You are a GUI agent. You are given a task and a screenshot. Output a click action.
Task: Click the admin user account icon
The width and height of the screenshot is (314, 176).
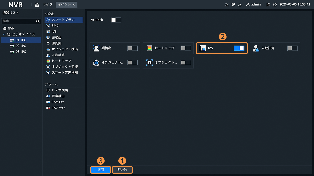[248, 5]
